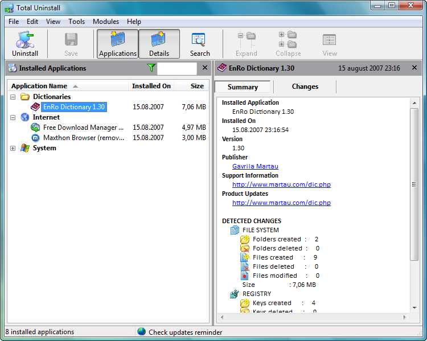This screenshot has height=341, width=427.
Task: Click the 4,97 MB size cell
Action: (x=194, y=128)
